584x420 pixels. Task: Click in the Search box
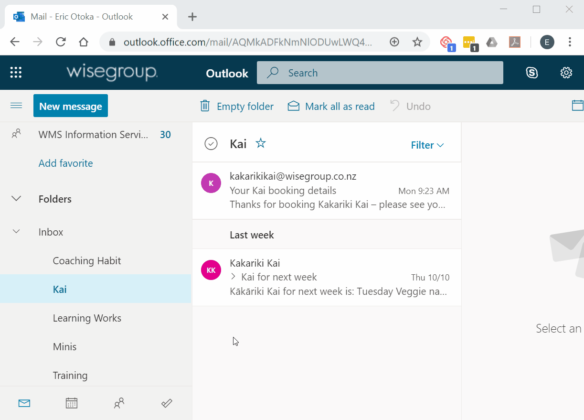(380, 73)
